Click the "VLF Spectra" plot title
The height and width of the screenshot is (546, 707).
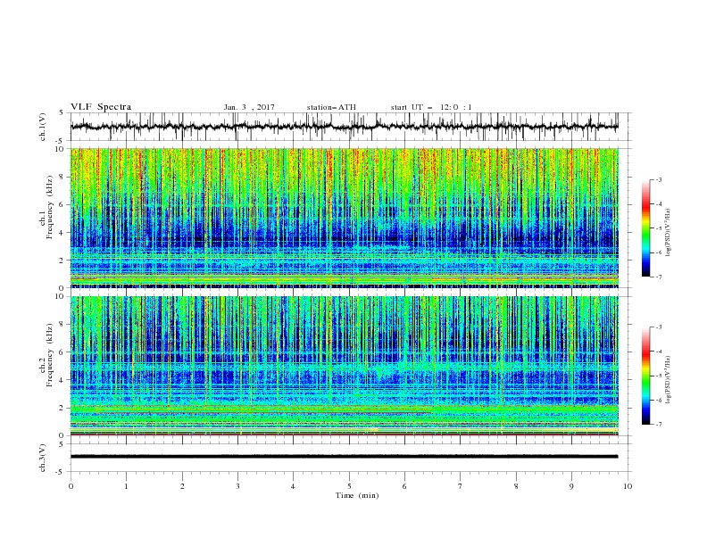(101, 107)
